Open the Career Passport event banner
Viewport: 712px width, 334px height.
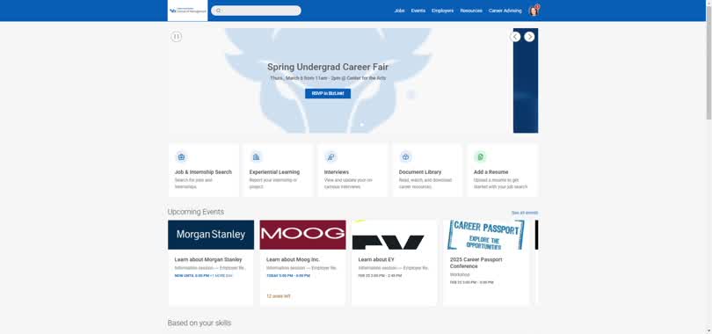[x=486, y=235]
